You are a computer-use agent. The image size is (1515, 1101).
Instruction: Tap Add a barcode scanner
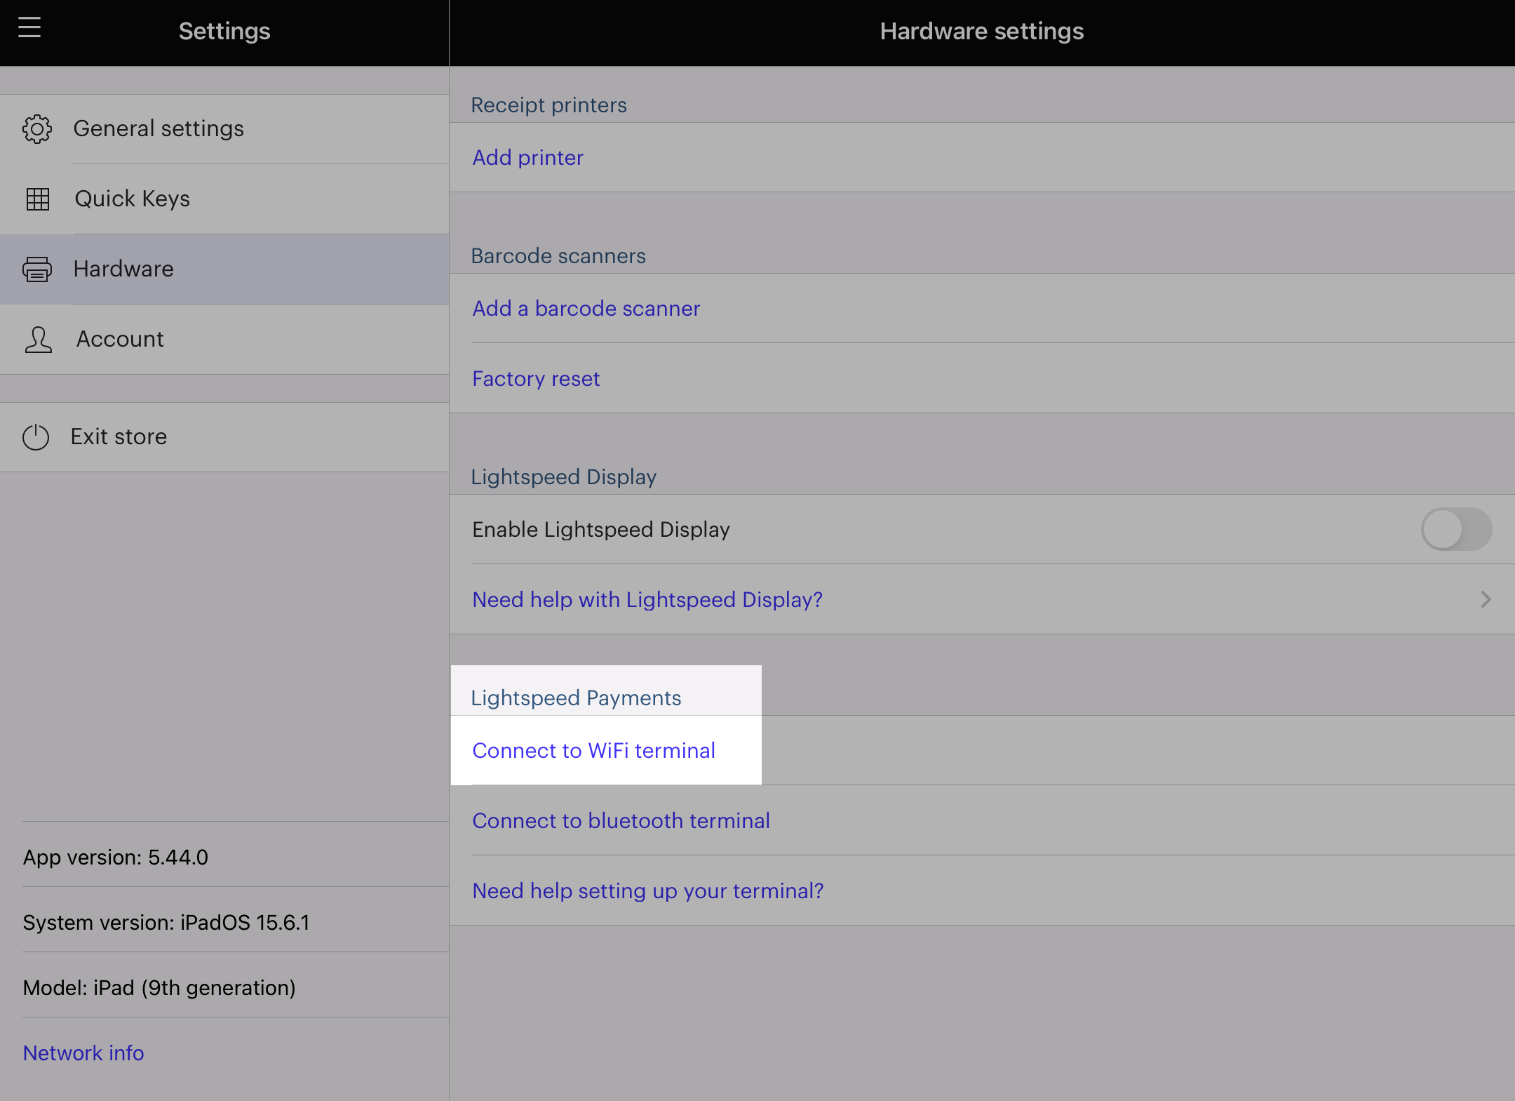(x=586, y=309)
